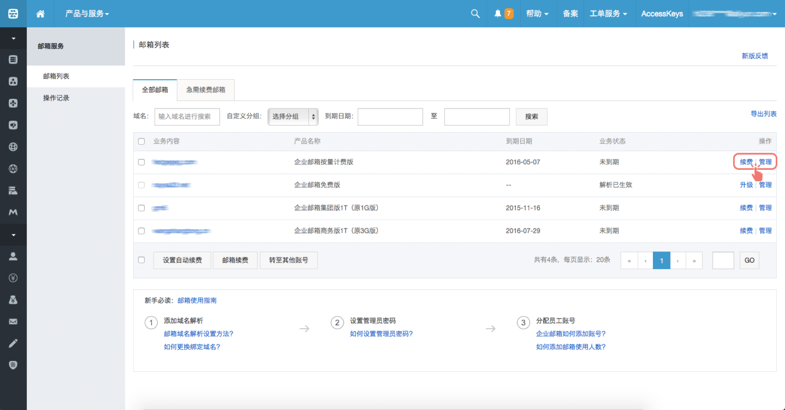Expand the 工单服务 dropdown
The image size is (785, 410).
click(608, 14)
